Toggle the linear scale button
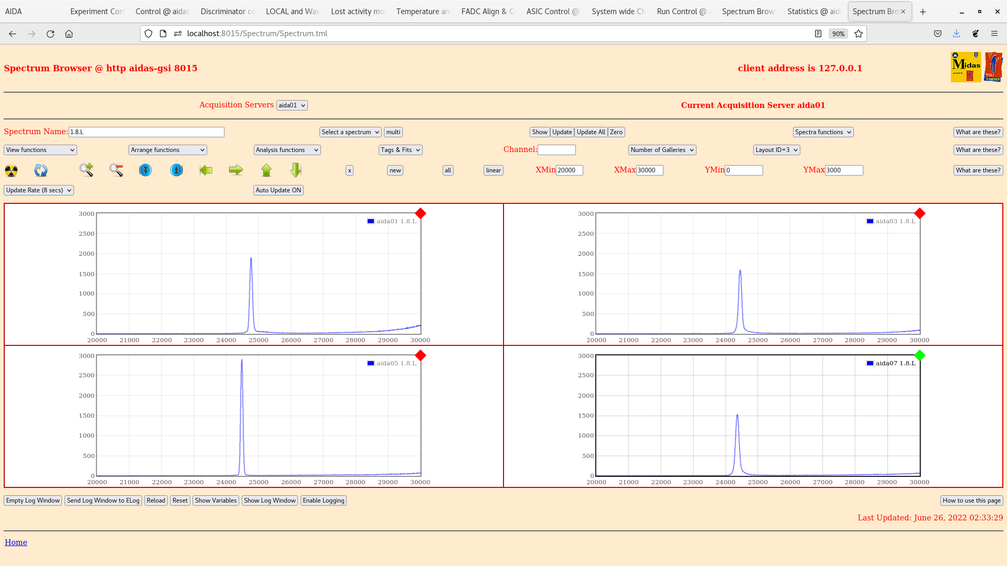This screenshot has width=1007, height=566. pos(493,170)
